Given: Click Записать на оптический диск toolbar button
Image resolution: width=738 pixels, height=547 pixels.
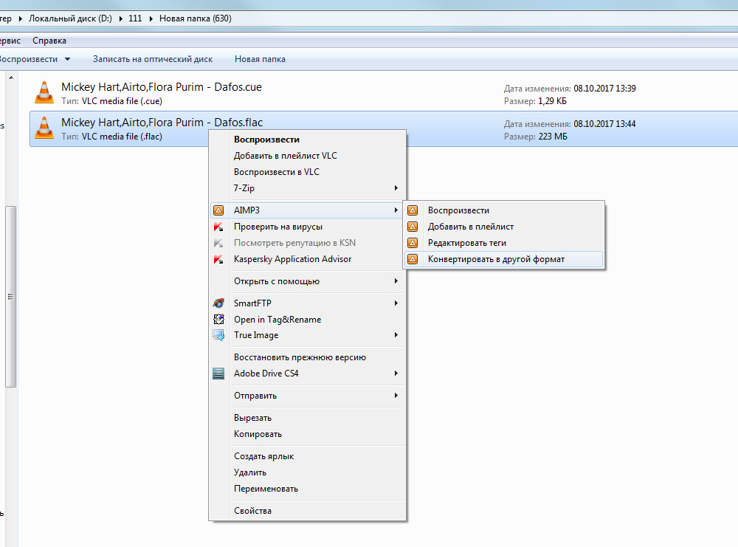Looking at the screenshot, I should [153, 59].
